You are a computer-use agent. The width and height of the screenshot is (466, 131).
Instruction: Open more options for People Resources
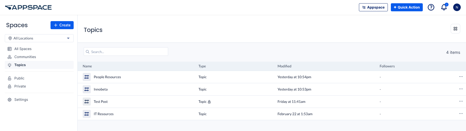point(461,77)
